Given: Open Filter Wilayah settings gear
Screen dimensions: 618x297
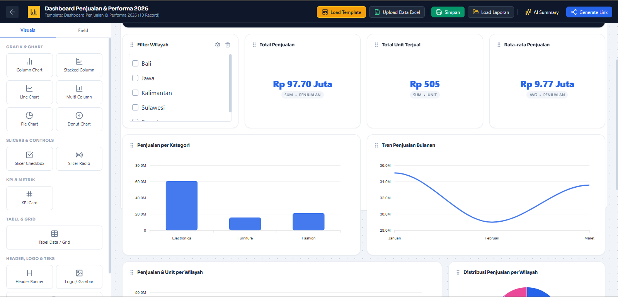Looking at the screenshot, I should point(218,45).
